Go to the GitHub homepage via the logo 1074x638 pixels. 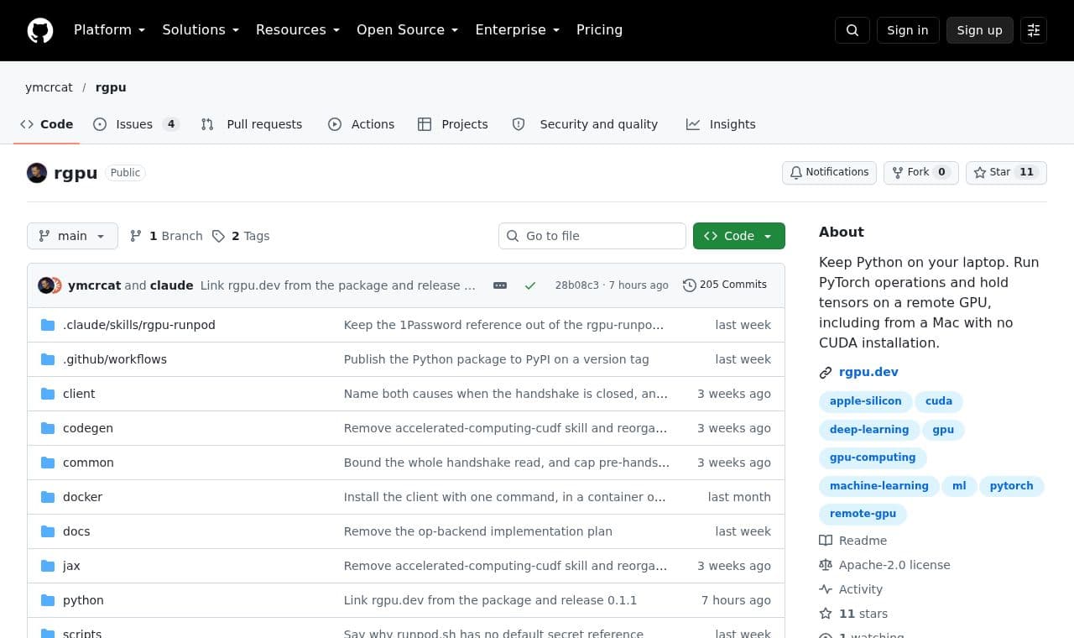[x=40, y=30]
